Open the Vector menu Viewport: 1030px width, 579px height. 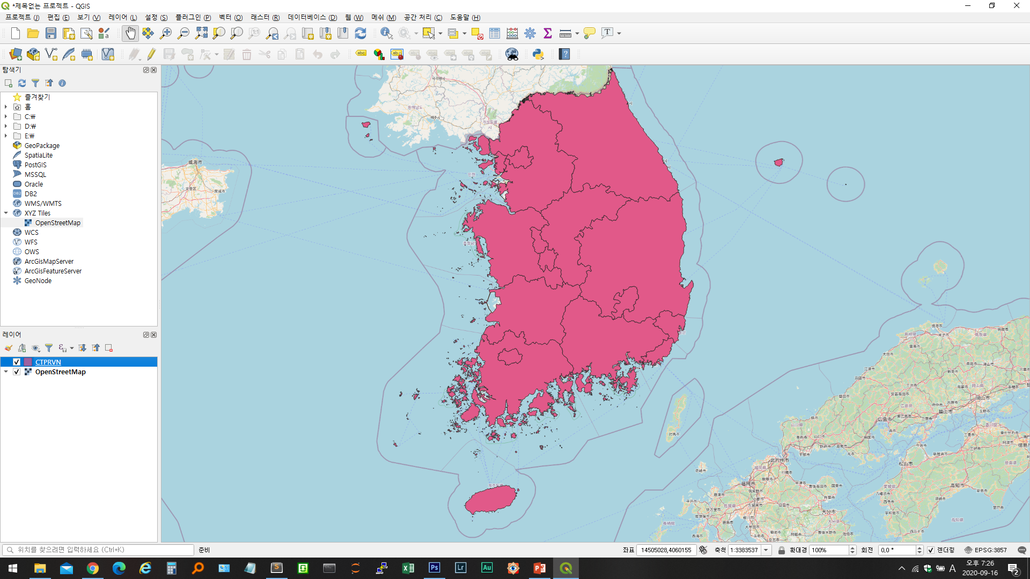pos(230,18)
